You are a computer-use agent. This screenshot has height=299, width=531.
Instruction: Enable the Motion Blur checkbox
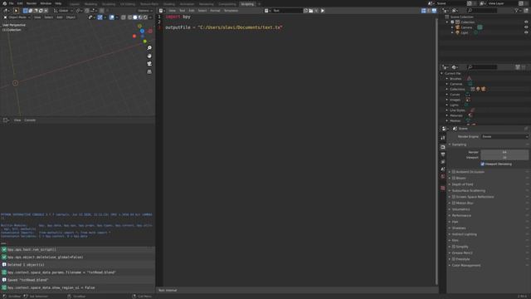(454, 203)
